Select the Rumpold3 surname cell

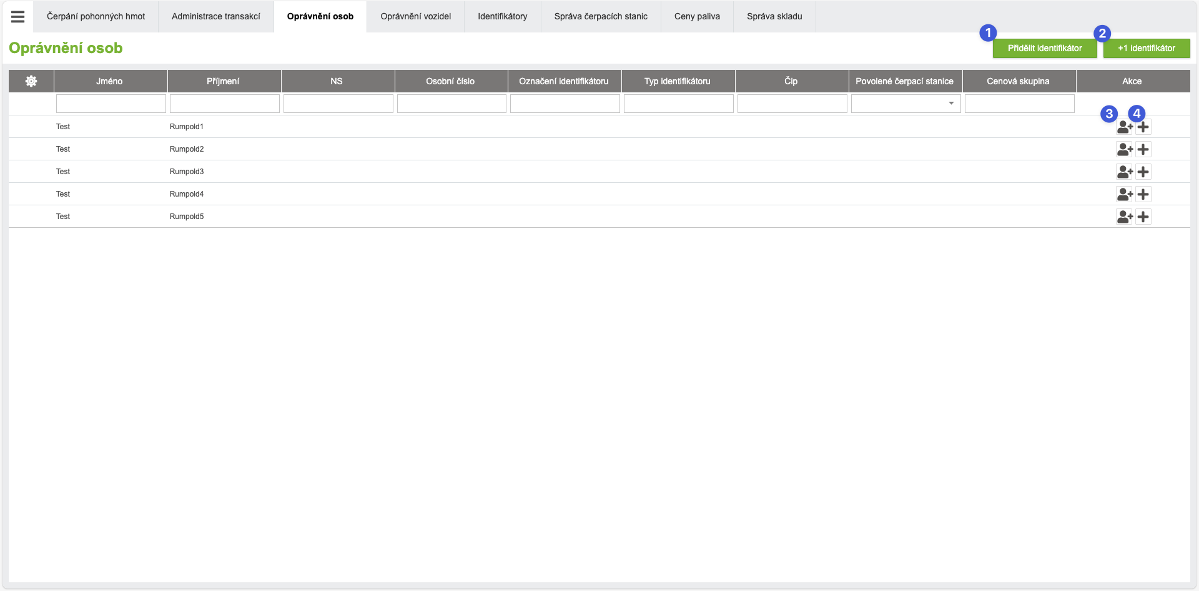pyautogui.click(x=187, y=172)
